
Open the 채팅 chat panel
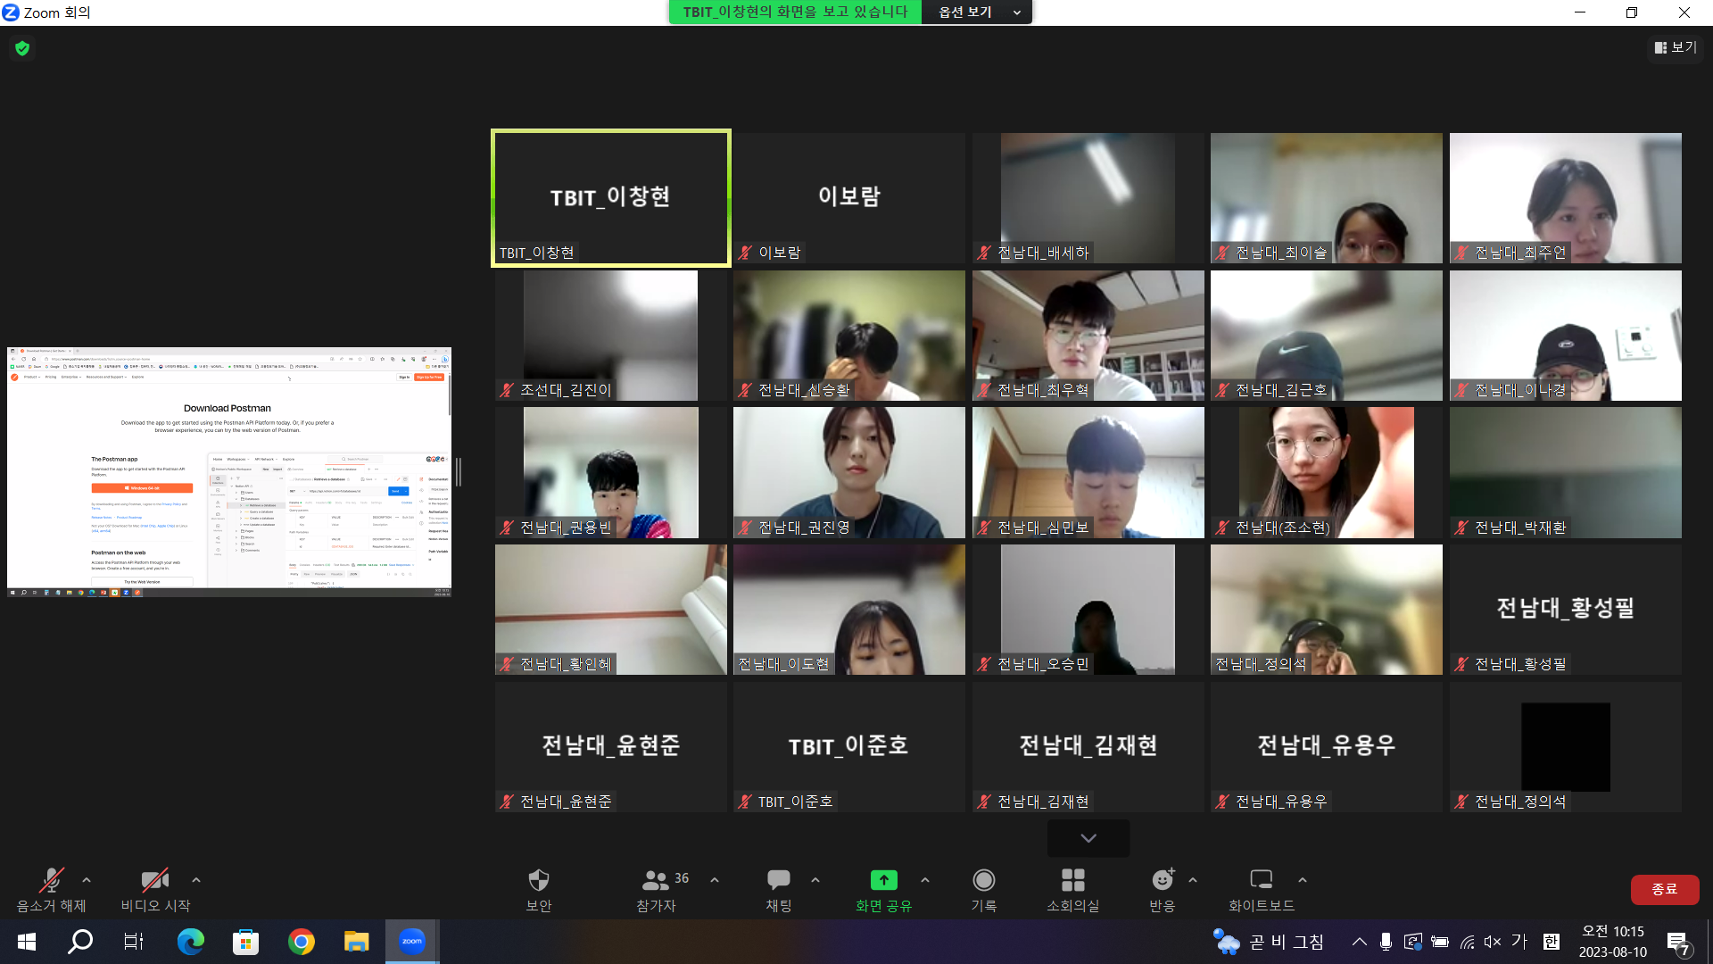coord(778,881)
